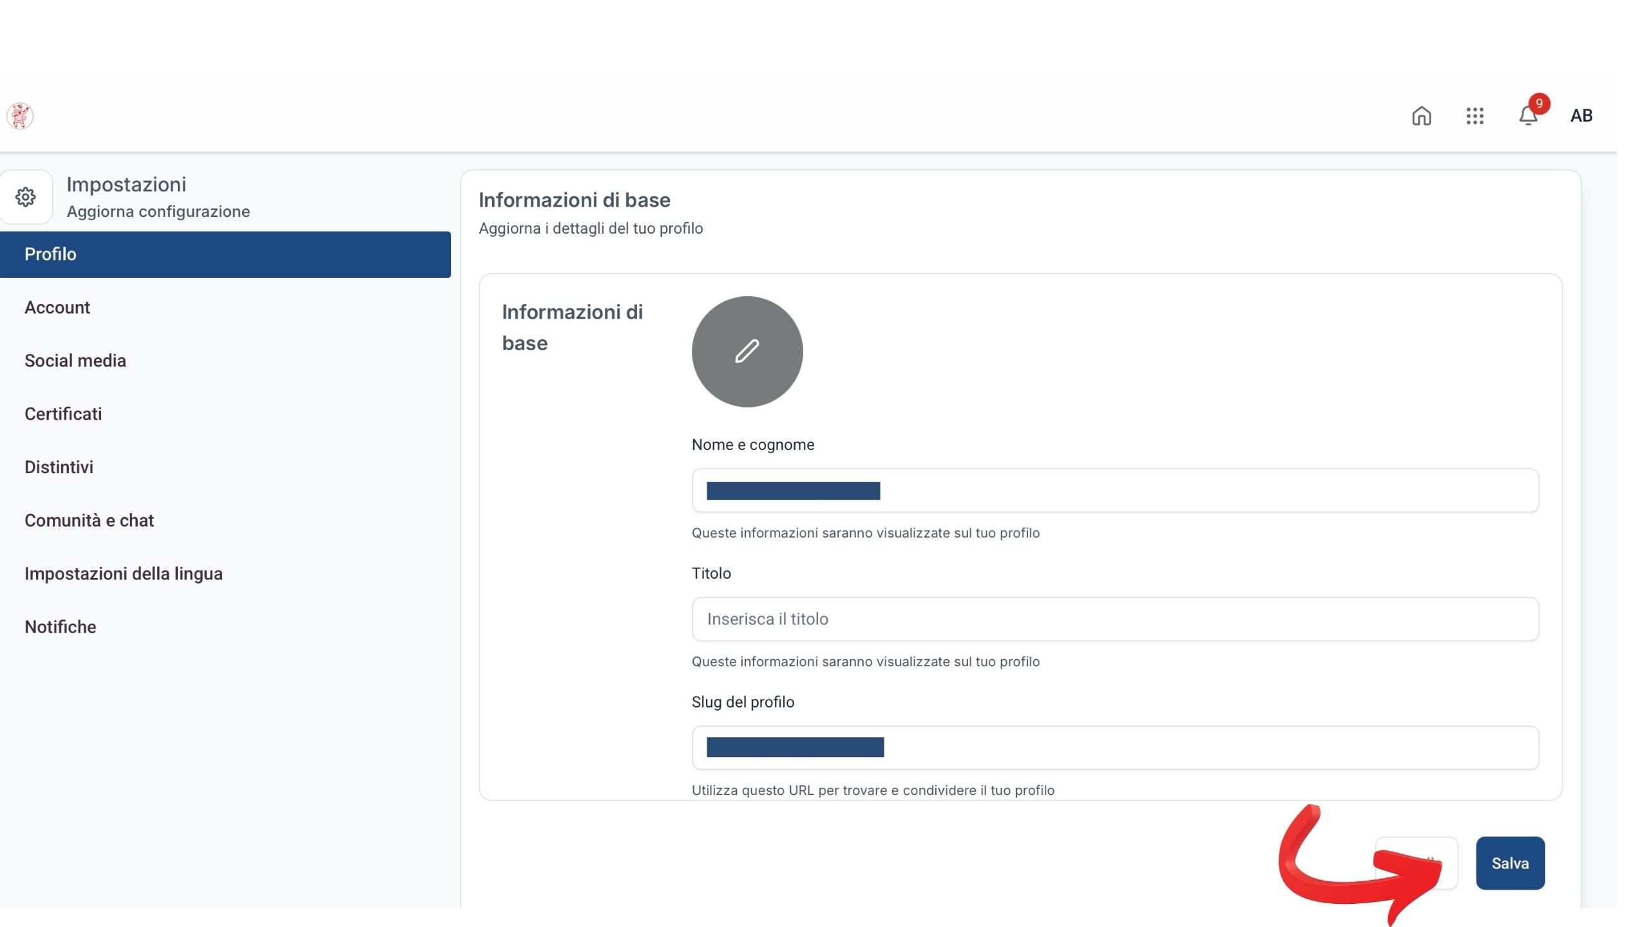Image resolution: width=1649 pixels, height=927 pixels.
Task: Click the Impostazioni gear icon
Action: [26, 197]
